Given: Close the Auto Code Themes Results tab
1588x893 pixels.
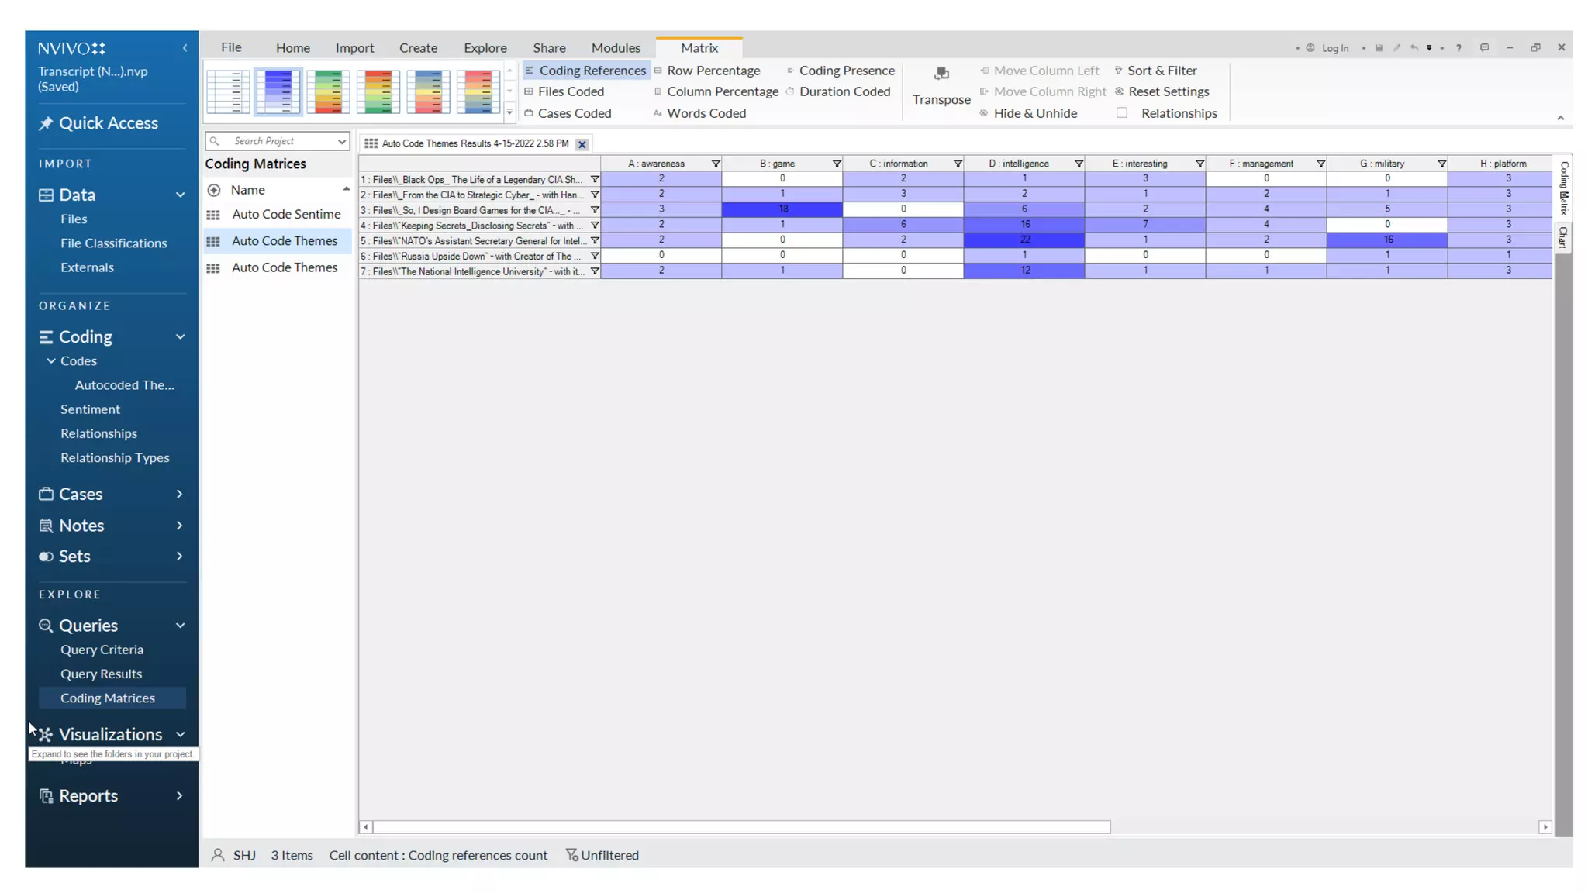Looking at the screenshot, I should coord(582,144).
